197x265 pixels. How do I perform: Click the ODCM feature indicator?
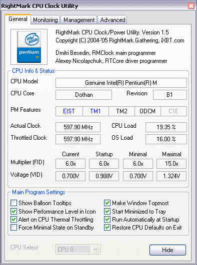point(147,111)
